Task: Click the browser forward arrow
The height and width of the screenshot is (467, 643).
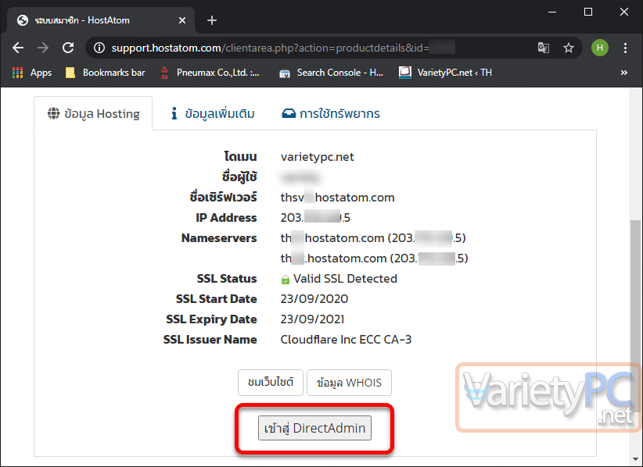Action: [43, 48]
